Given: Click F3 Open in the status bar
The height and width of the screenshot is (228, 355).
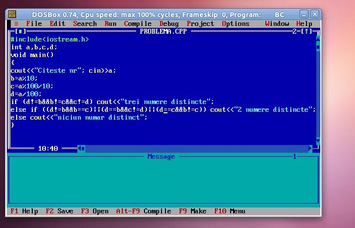Looking at the screenshot, I should click(95, 211).
